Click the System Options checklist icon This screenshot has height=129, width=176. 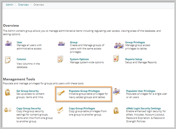(60, 59)
